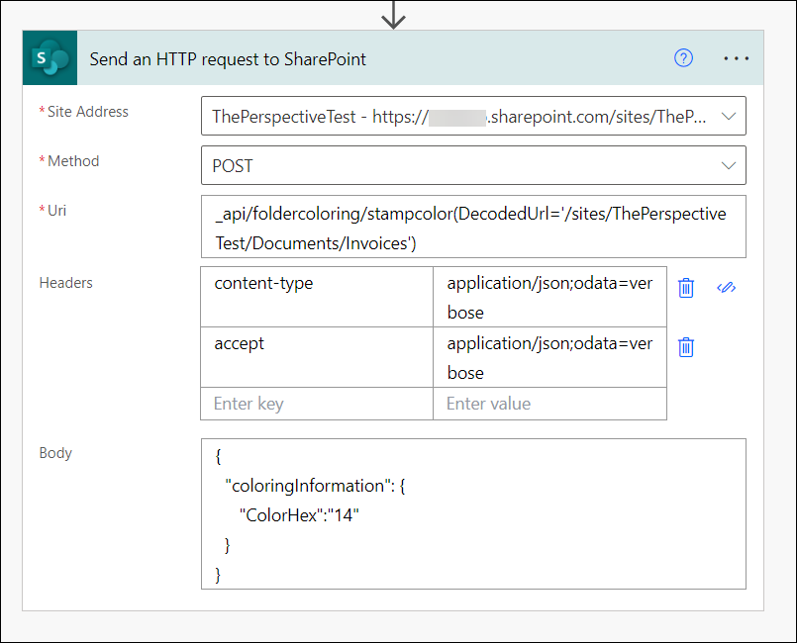Click the "coloringInformation" line in Body
Viewport: 797px width, 643px height.
pos(315,486)
